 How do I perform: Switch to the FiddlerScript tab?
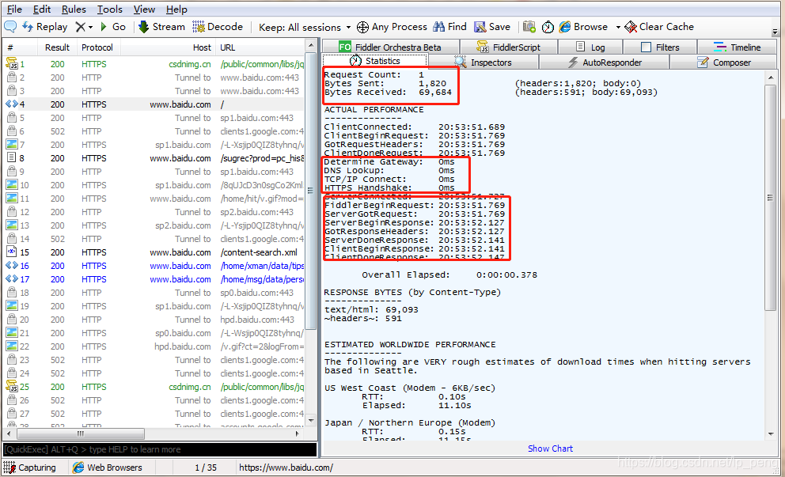[508, 47]
